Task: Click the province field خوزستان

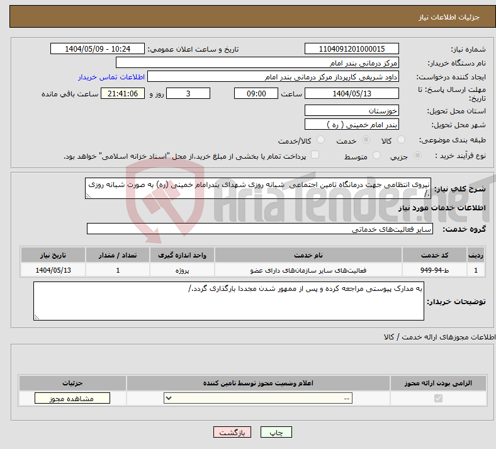Action: coord(351,110)
